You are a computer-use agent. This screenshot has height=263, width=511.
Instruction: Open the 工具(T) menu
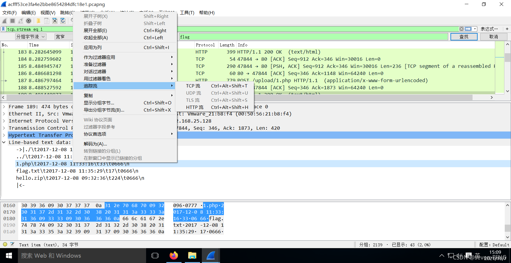(187, 12)
